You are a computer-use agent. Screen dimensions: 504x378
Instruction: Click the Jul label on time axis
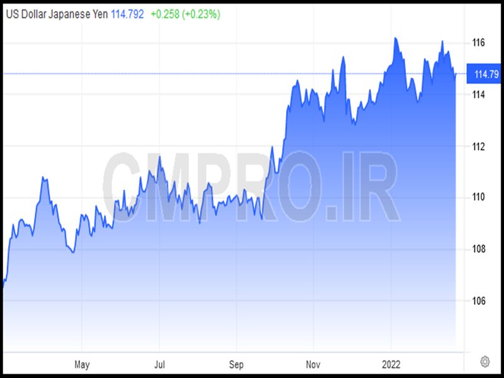[x=159, y=365]
